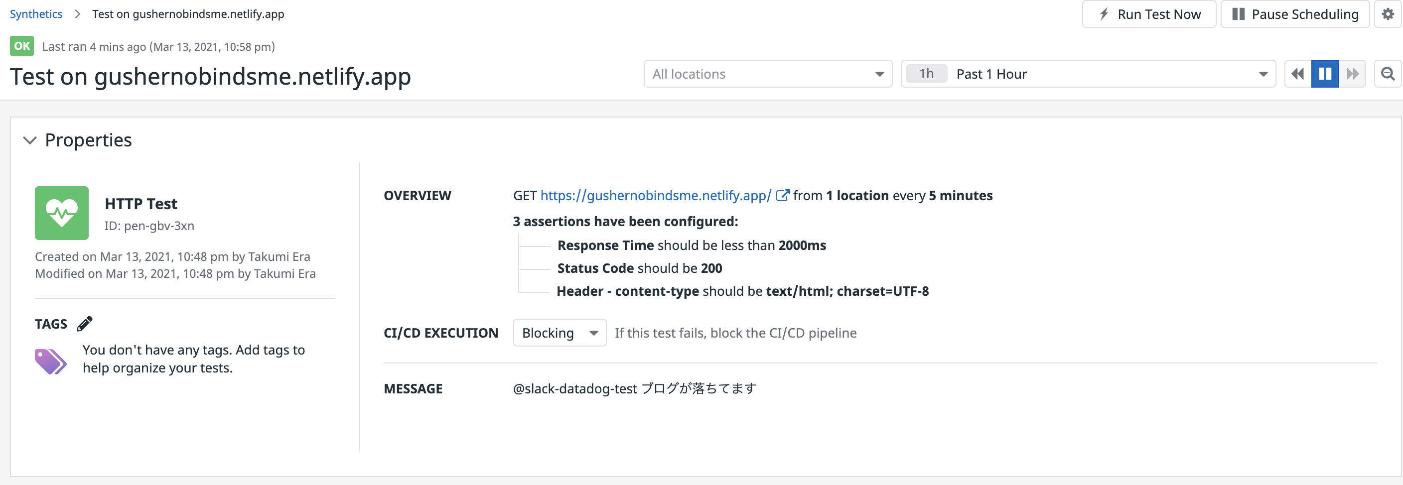The height and width of the screenshot is (485, 1403).
Task: Click the edit tags pencil icon
Action: (x=84, y=324)
